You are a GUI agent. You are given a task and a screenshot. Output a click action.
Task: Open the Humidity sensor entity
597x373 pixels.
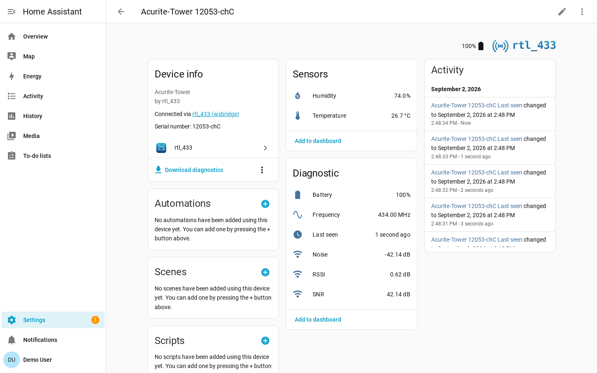click(352, 96)
